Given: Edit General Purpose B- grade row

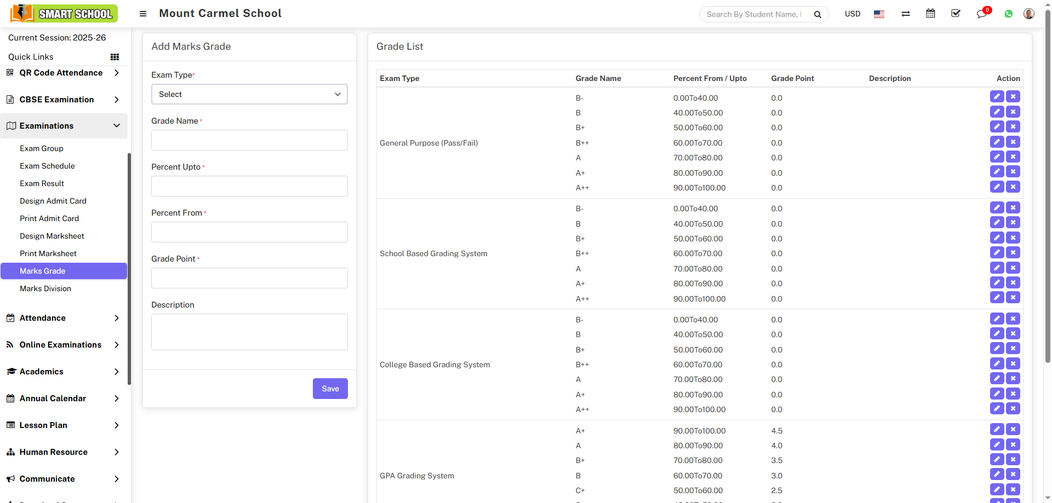Looking at the screenshot, I should pyautogui.click(x=997, y=97).
